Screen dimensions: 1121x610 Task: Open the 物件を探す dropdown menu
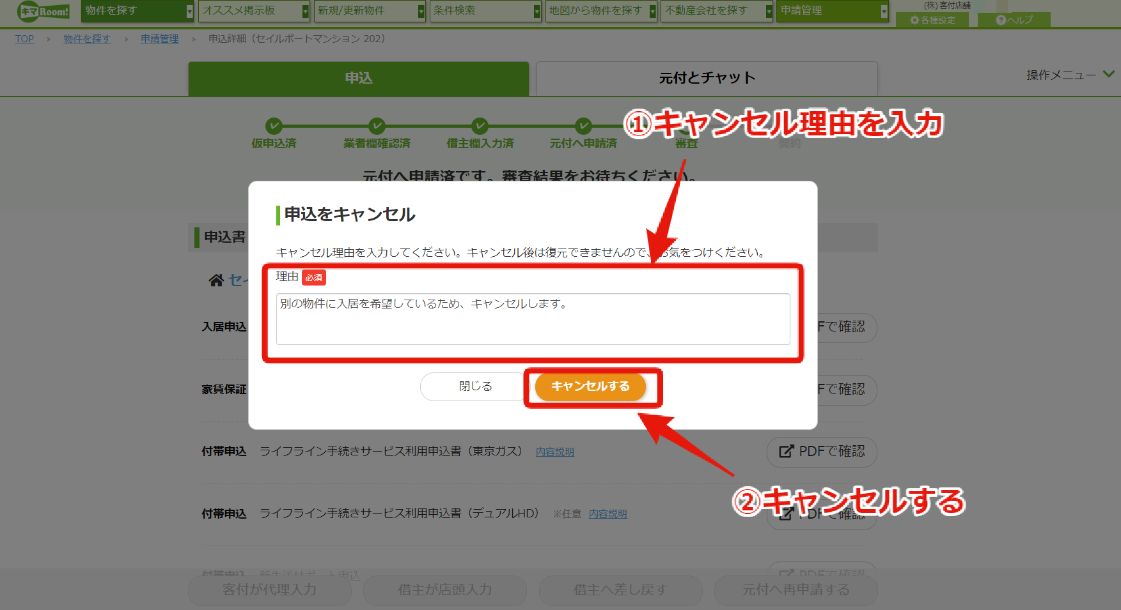137,11
